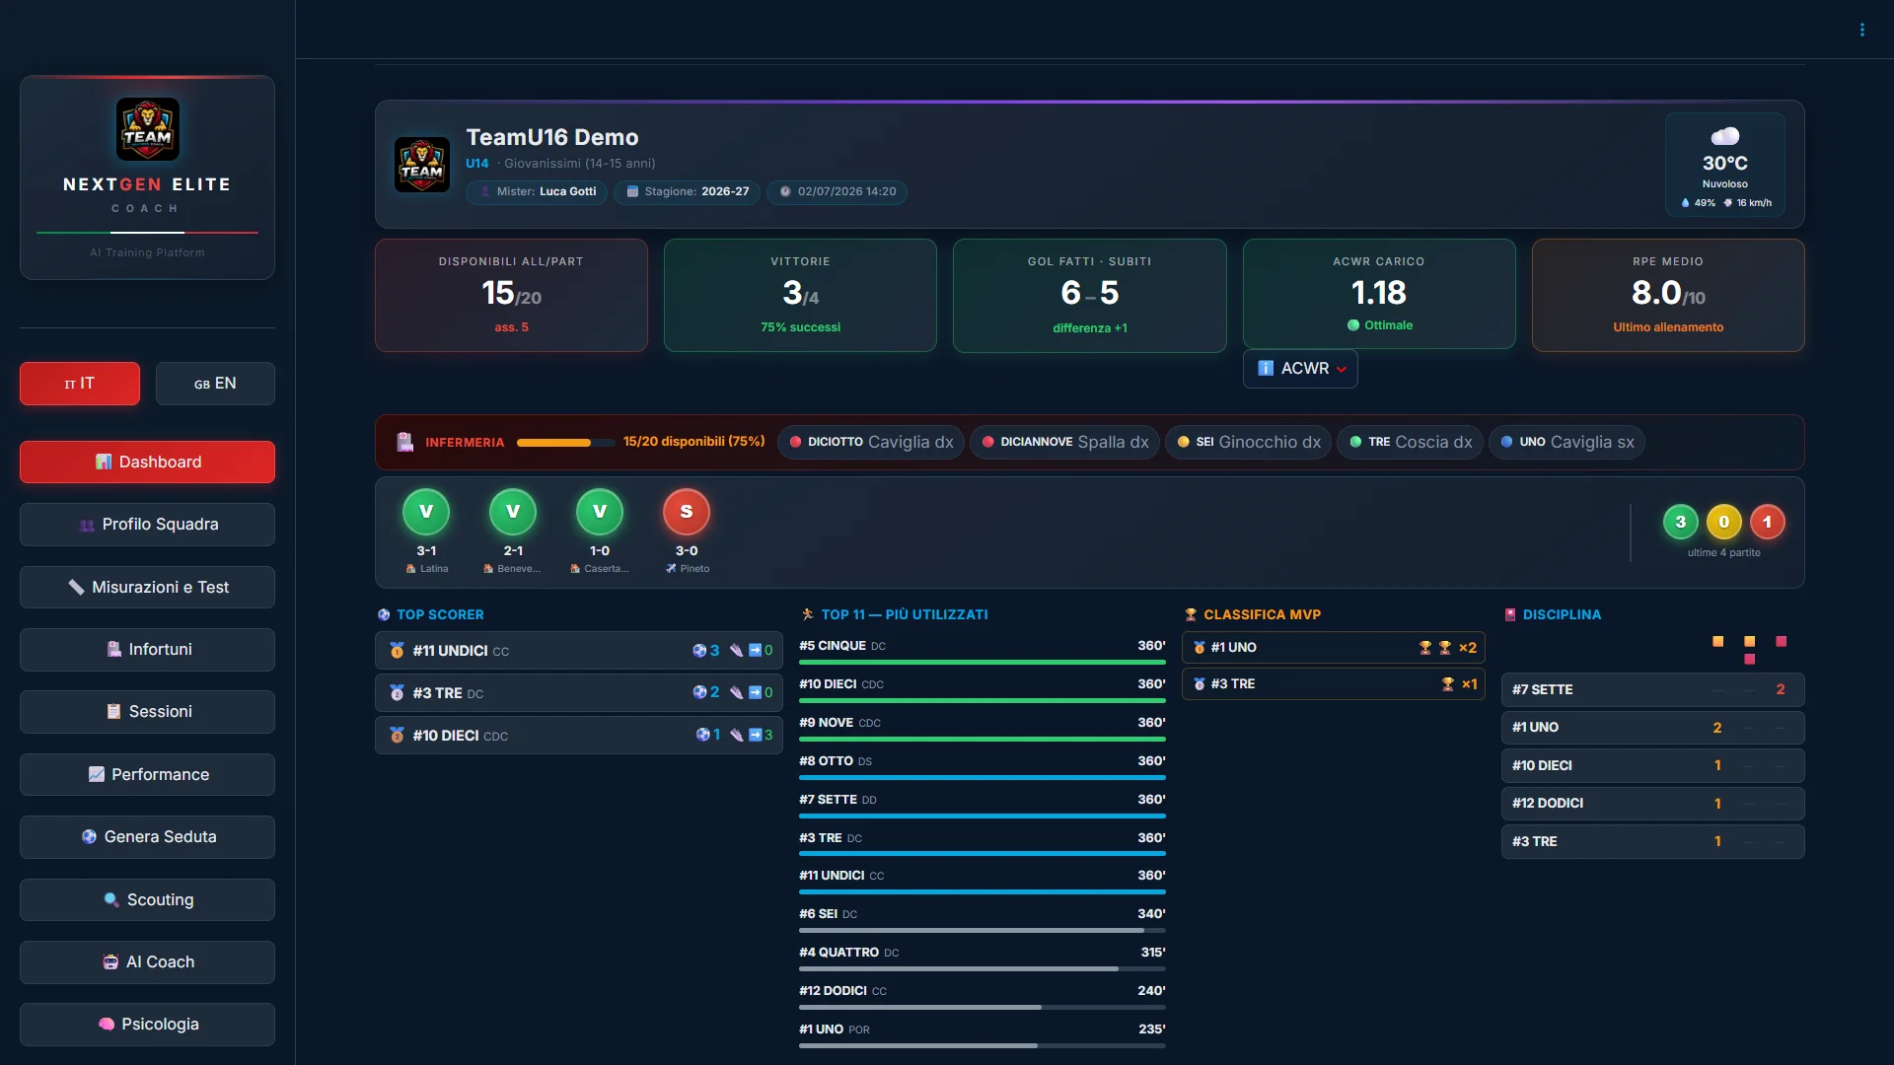Screen dimensions: 1894x1065
Task: Click the Ottimale status indicator
Action: click(x=1379, y=325)
